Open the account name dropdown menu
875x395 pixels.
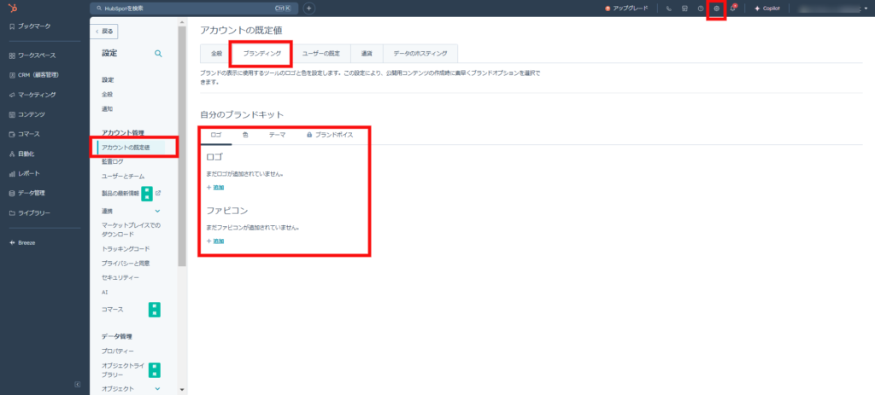click(x=834, y=9)
